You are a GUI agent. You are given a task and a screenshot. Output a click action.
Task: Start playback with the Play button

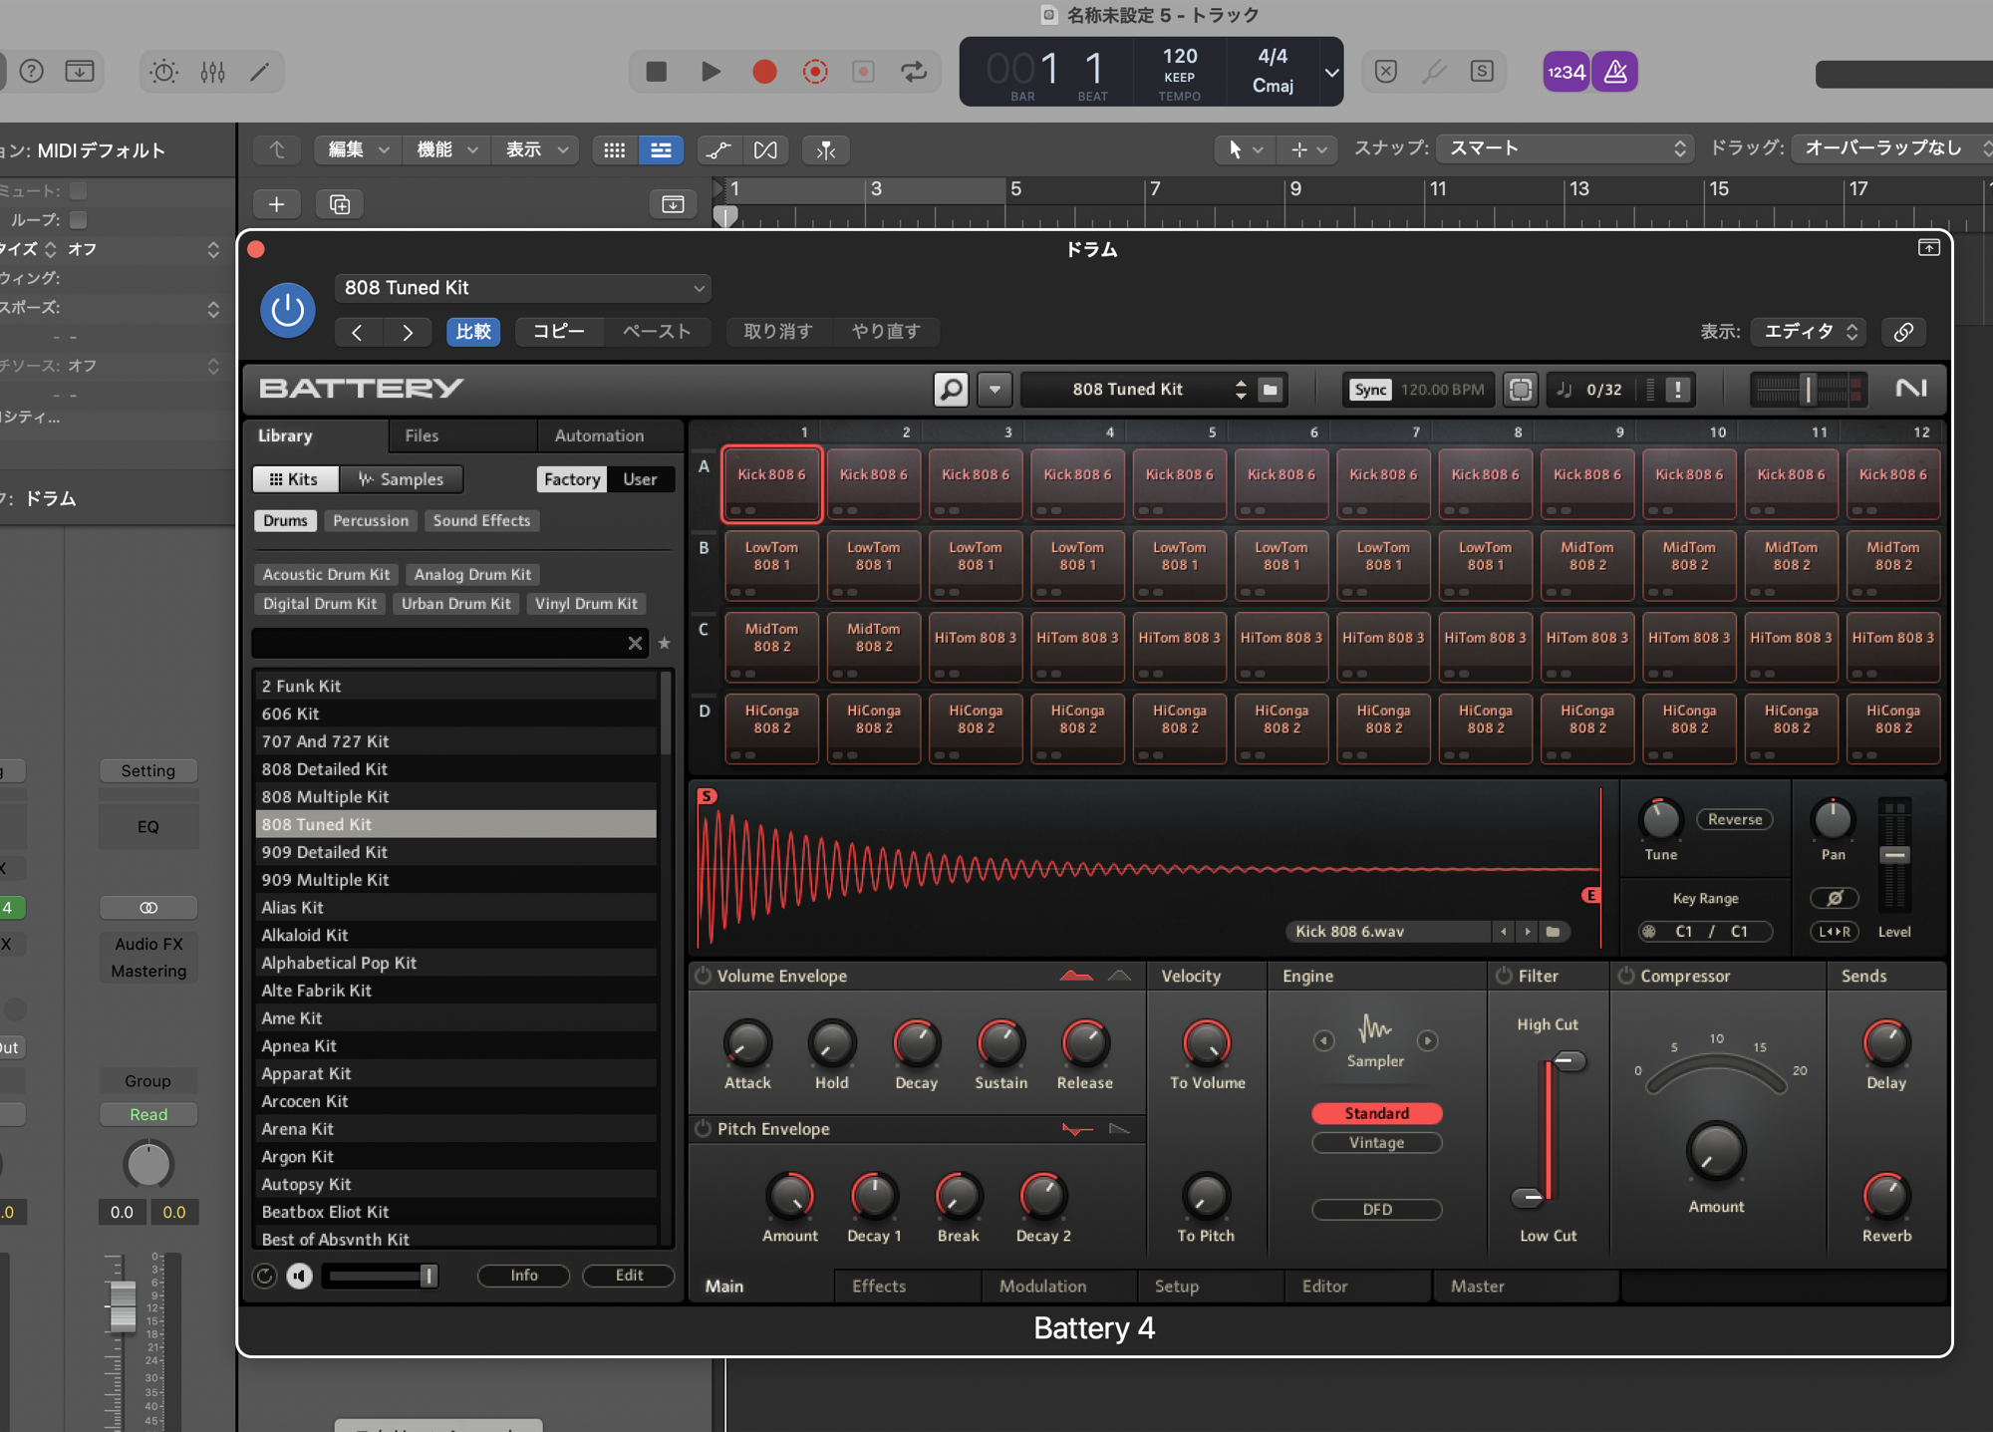click(711, 72)
